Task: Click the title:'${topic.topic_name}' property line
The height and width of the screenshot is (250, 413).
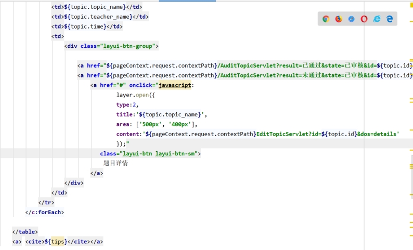Action: 162,114
